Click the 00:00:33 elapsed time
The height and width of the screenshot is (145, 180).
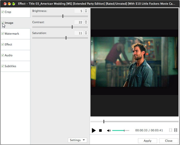click(141, 130)
